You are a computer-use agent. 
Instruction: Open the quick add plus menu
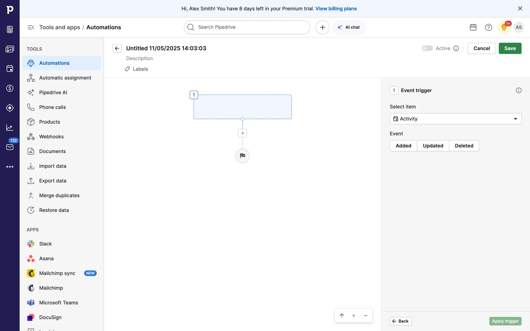[x=322, y=27]
